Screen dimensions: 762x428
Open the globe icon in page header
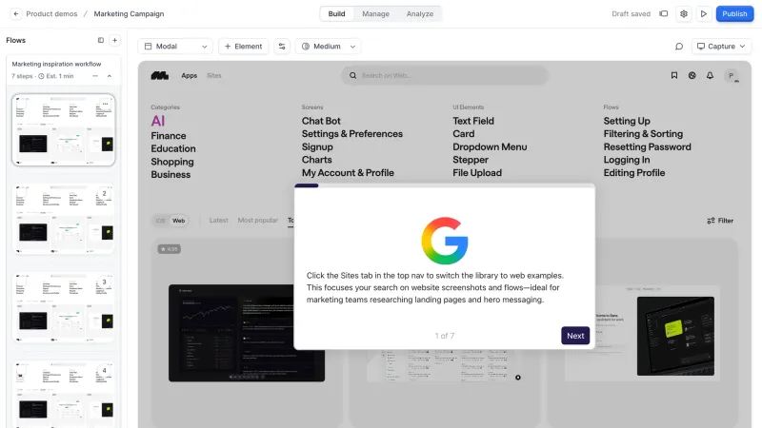click(692, 75)
